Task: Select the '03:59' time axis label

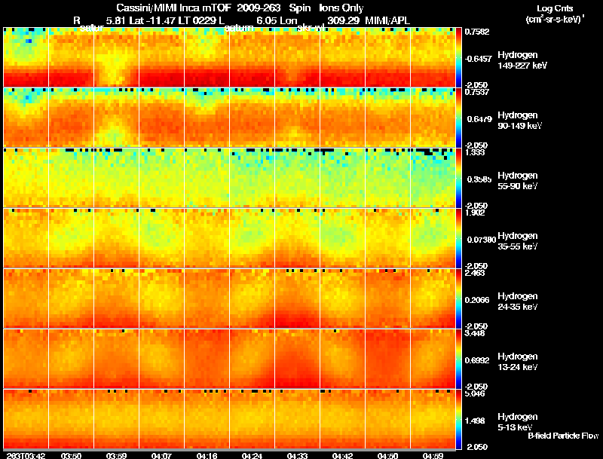Action: [117, 455]
